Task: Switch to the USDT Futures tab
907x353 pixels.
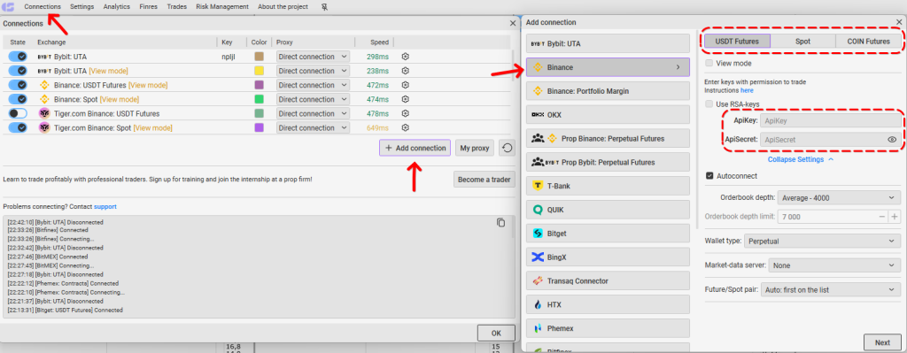Action: pyautogui.click(x=738, y=42)
